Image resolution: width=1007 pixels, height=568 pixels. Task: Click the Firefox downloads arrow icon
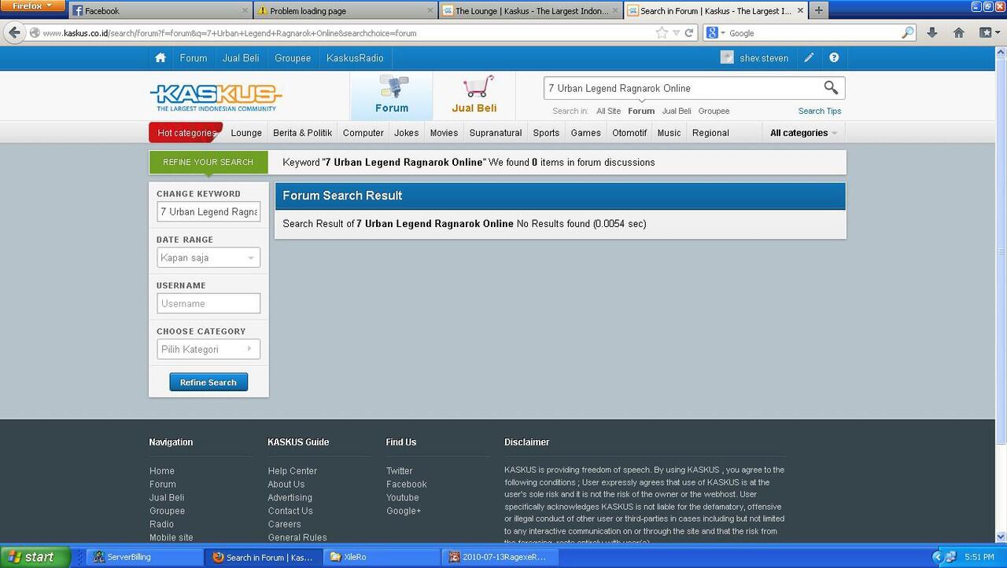pos(932,33)
